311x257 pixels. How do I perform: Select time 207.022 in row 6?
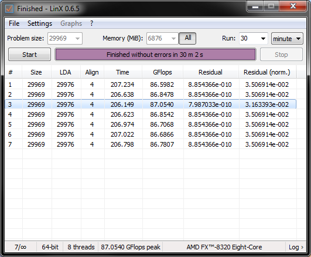[x=122, y=134]
